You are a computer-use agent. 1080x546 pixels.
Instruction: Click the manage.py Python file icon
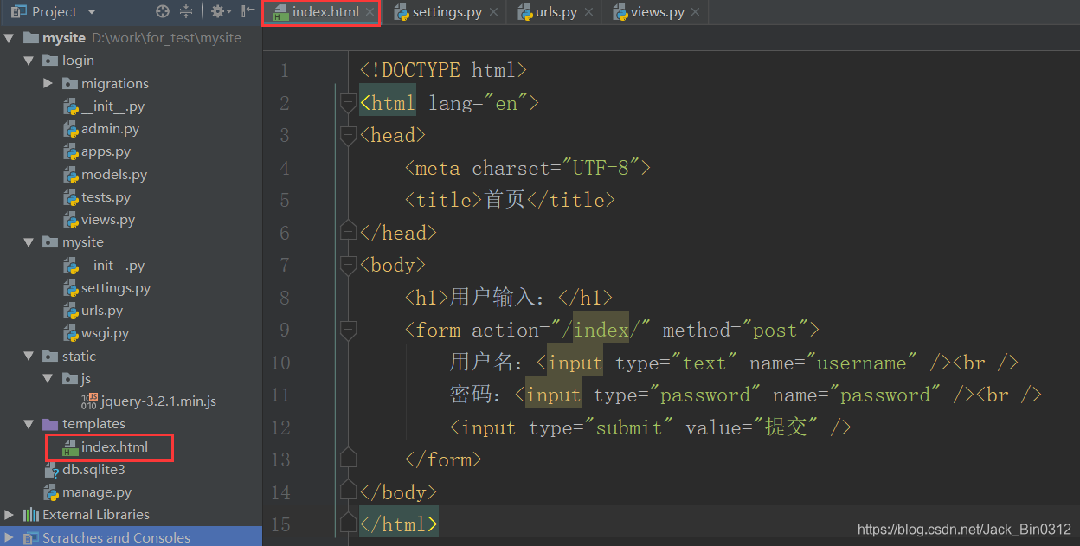(x=52, y=492)
